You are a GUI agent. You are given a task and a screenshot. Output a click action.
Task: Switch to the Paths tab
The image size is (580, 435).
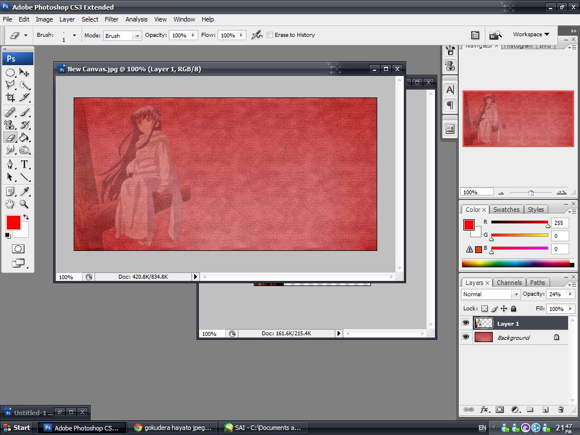(x=538, y=283)
